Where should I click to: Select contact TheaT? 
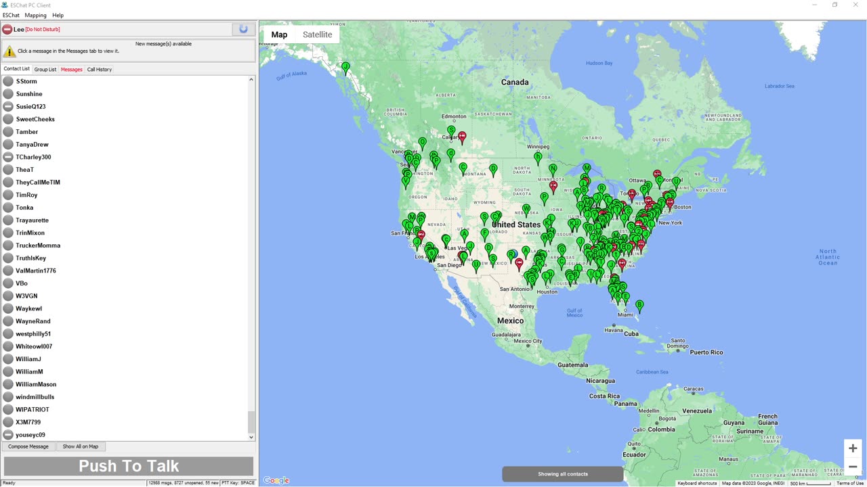coord(24,170)
